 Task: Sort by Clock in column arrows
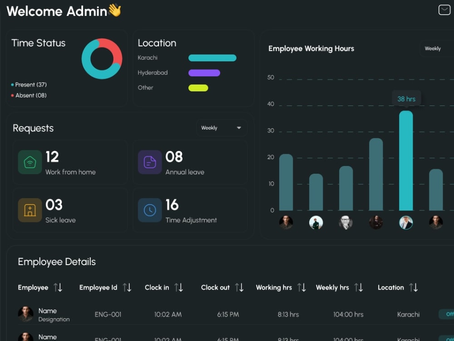point(178,287)
